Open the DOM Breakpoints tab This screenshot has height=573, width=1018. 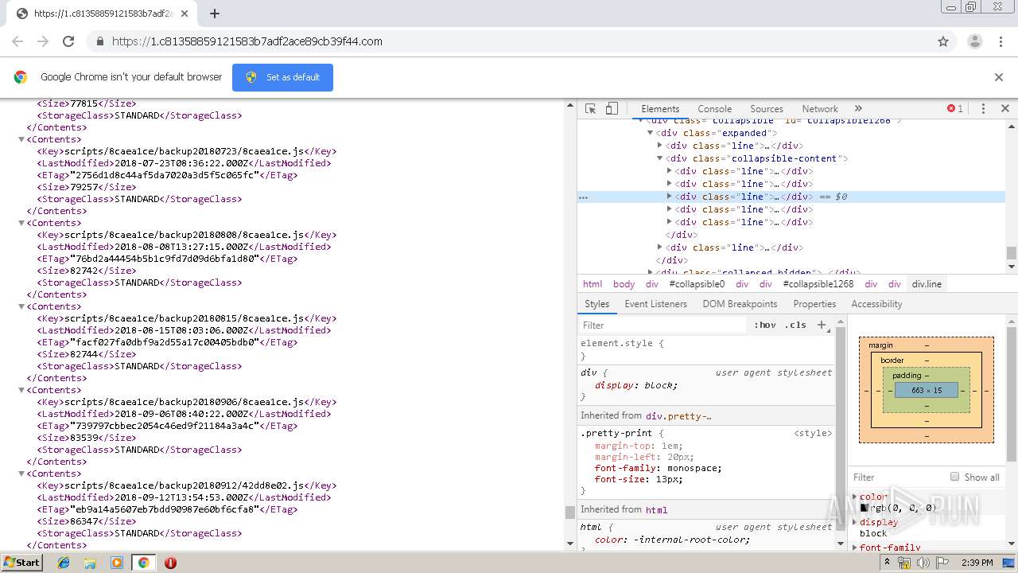740,304
